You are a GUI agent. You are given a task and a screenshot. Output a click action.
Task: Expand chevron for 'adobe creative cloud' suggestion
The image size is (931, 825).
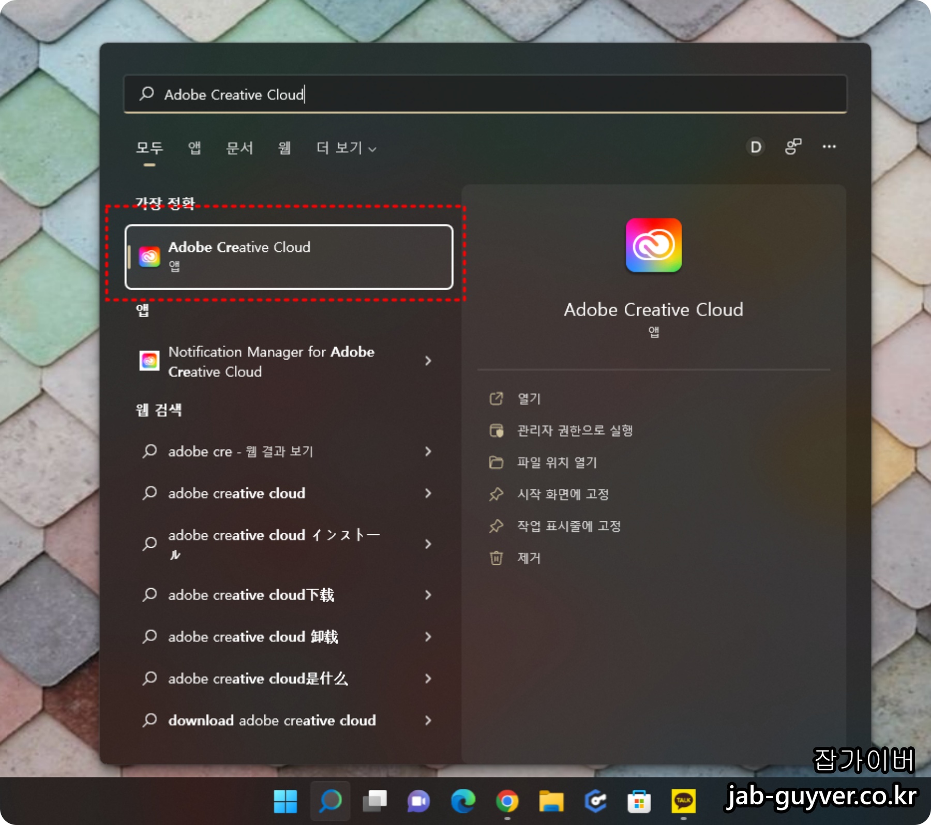point(428,493)
